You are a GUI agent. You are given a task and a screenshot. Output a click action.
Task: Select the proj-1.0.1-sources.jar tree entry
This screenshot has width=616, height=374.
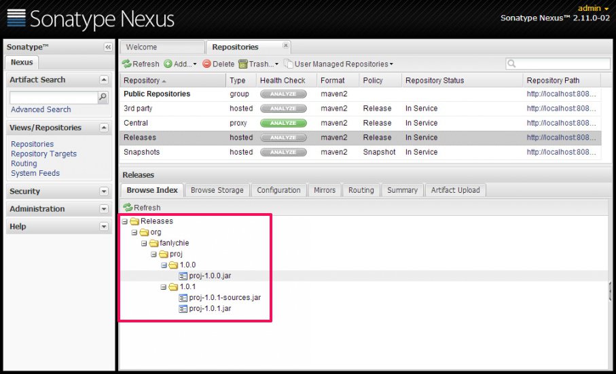tap(225, 298)
